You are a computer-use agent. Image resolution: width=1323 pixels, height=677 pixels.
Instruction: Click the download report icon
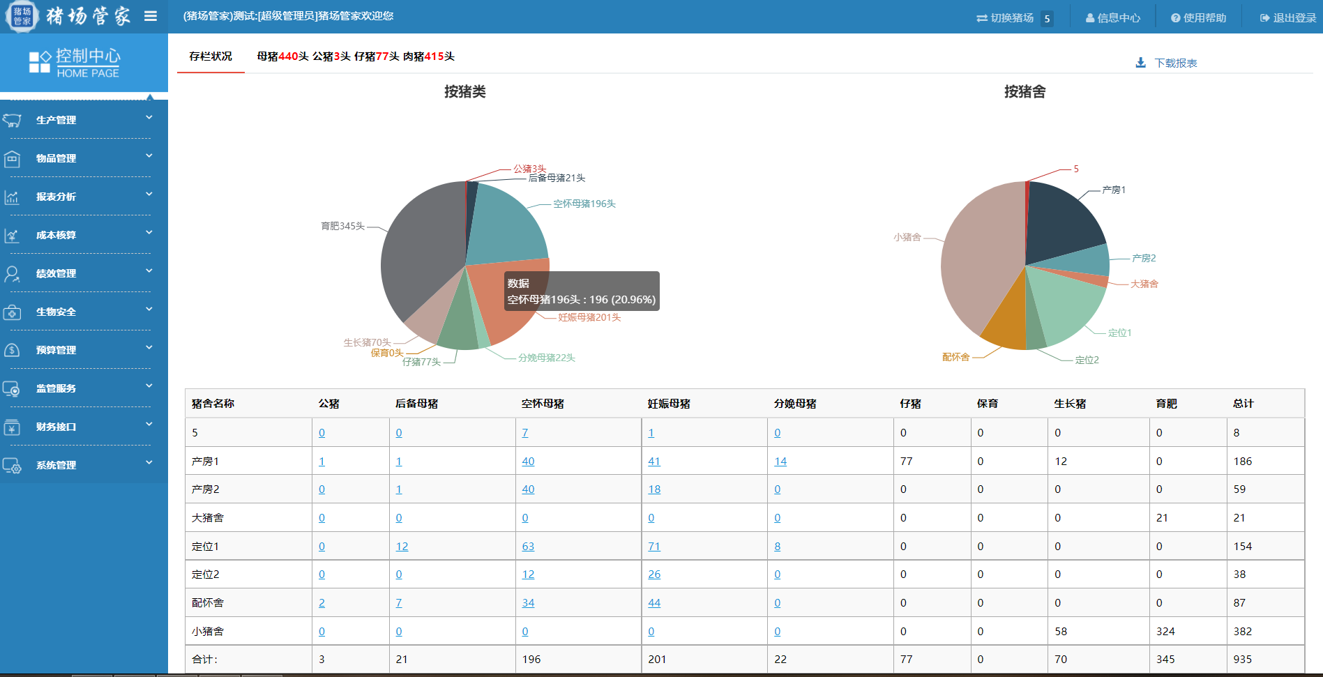click(x=1140, y=63)
